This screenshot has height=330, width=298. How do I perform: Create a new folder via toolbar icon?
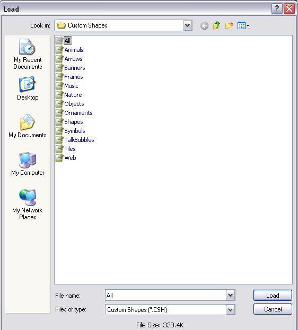coord(229,25)
